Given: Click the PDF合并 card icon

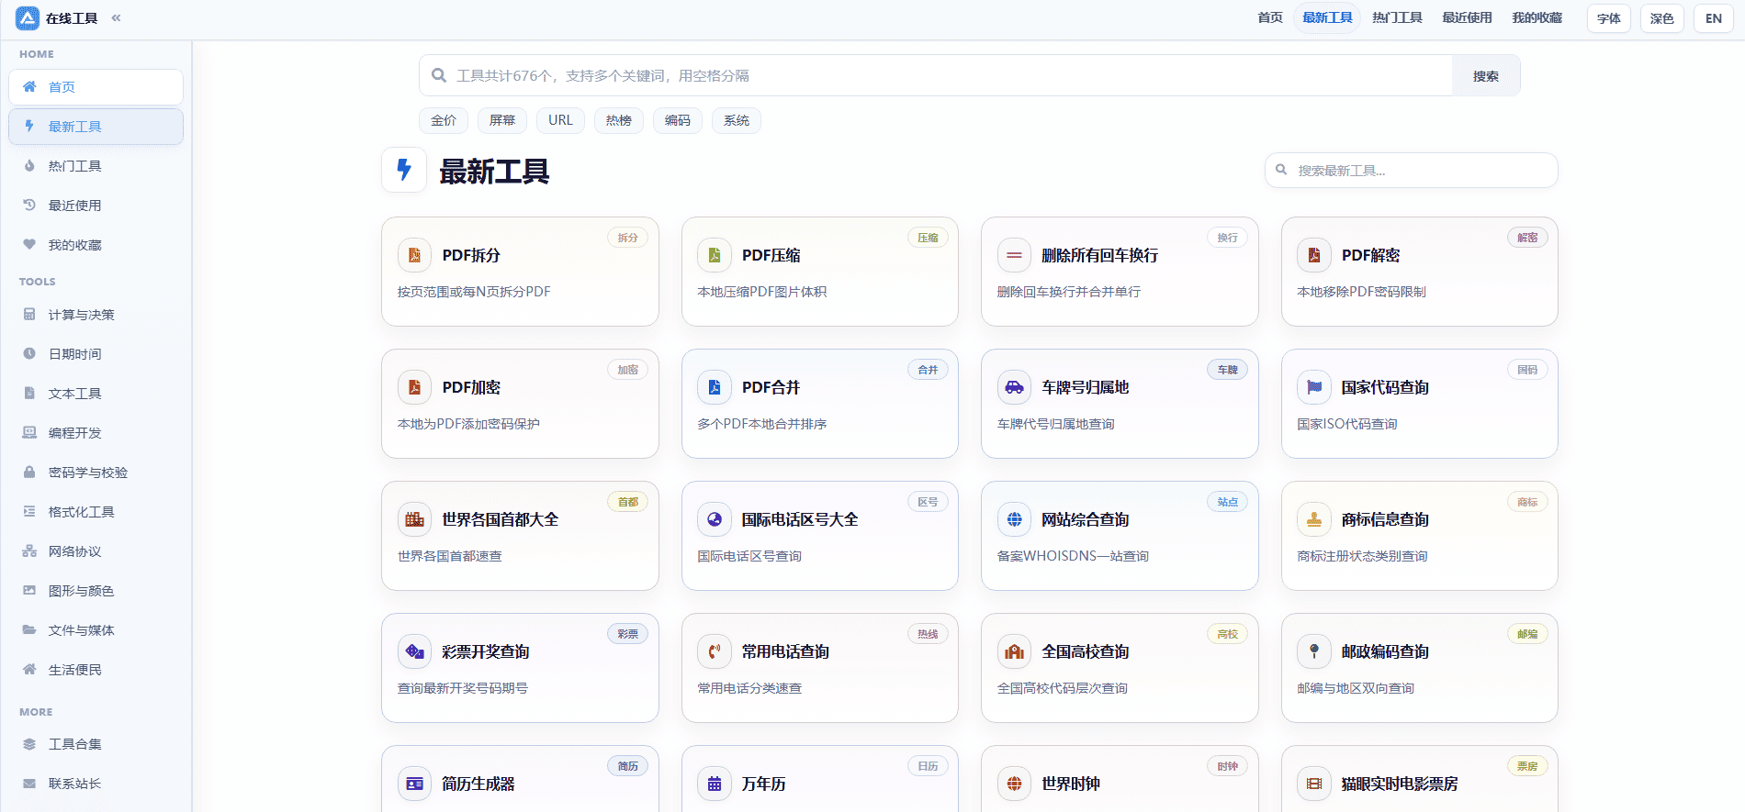Looking at the screenshot, I should (715, 387).
